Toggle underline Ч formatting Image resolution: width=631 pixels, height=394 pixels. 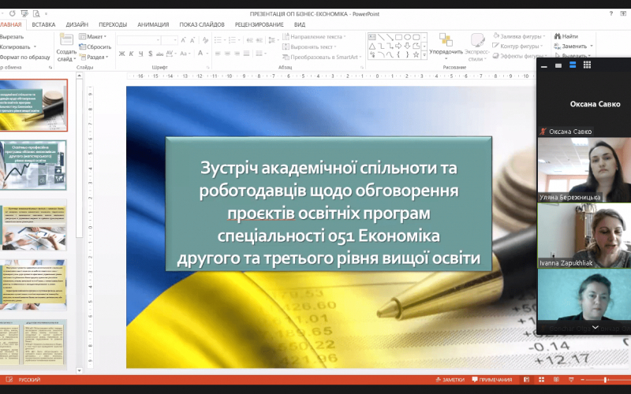pos(140,54)
